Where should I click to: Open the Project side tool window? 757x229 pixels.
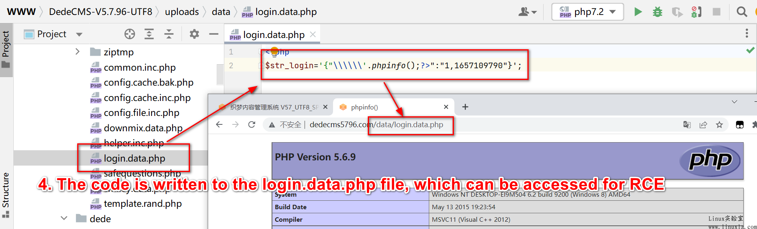(6, 49)
